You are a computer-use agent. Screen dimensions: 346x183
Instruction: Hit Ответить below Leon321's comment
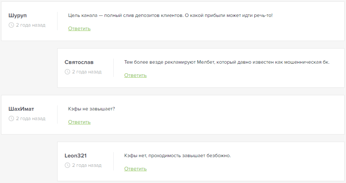tap(135, 169)
